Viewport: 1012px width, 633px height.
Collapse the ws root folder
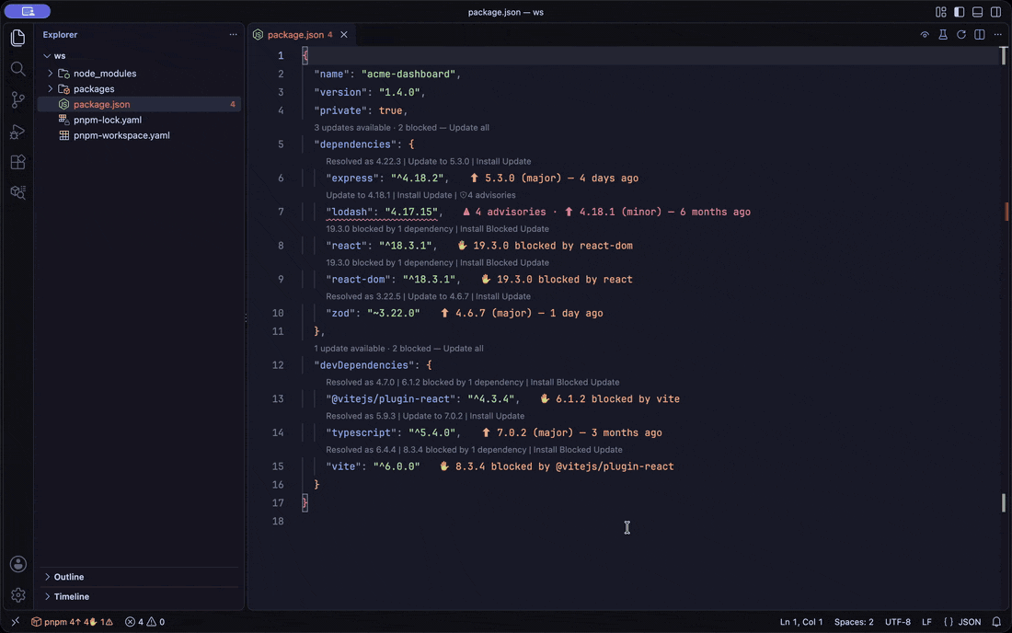point(47,56)
